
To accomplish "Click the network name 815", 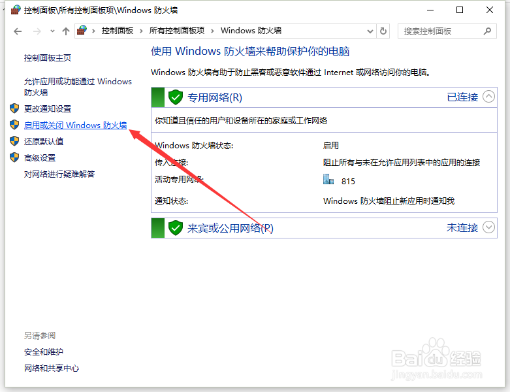I will (348, 181).
